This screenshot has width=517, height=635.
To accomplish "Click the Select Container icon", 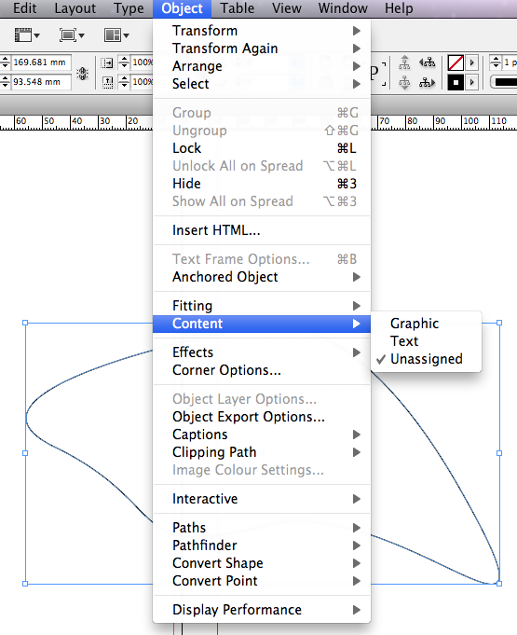I will 404,63.
